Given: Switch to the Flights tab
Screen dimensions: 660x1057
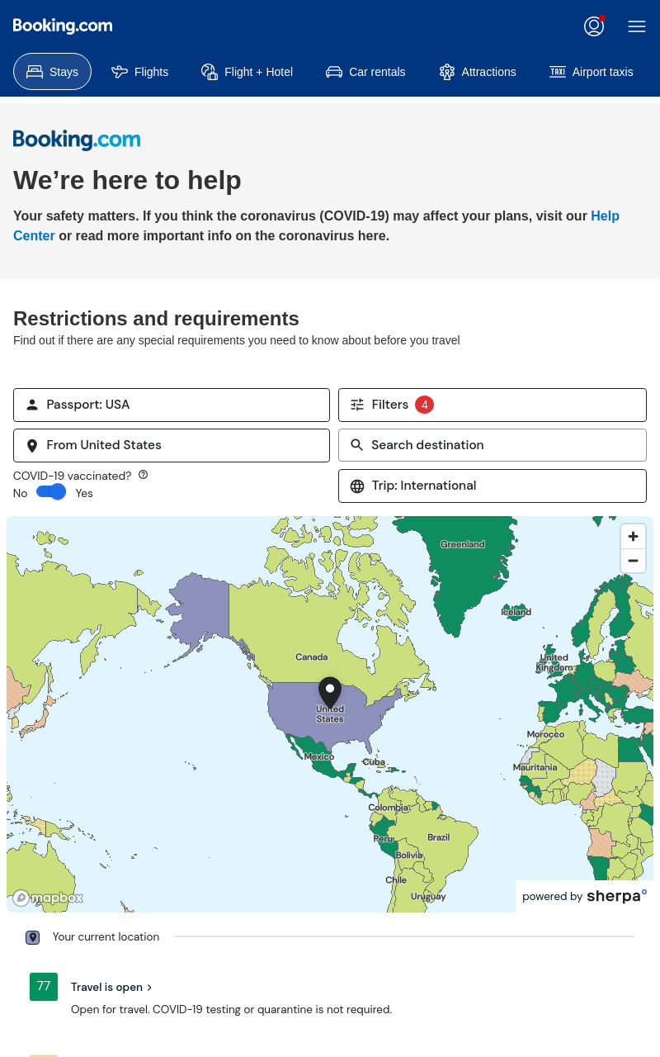Looking at the screenshot, I should point(139,72).
